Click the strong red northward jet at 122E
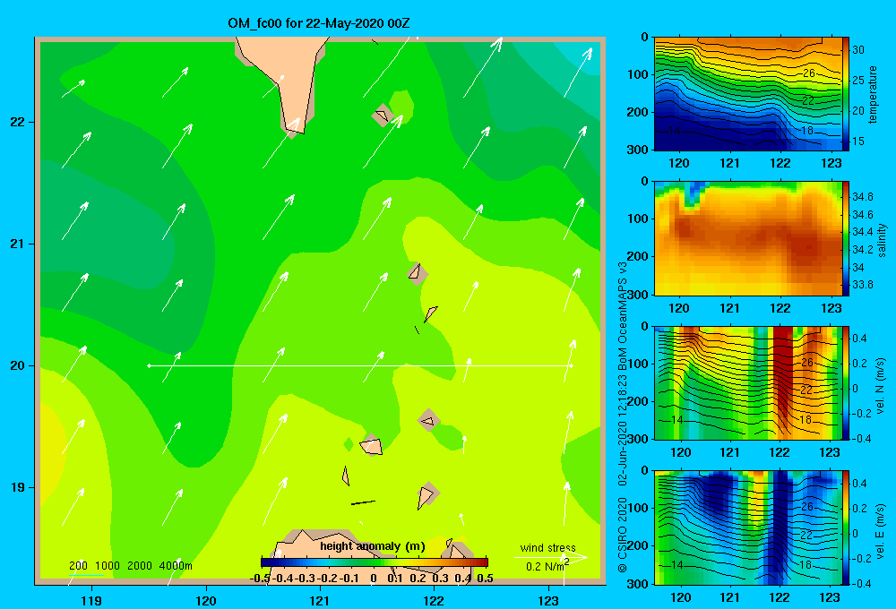The width and height of the screenshot is (896, 609). pos(783,377)
